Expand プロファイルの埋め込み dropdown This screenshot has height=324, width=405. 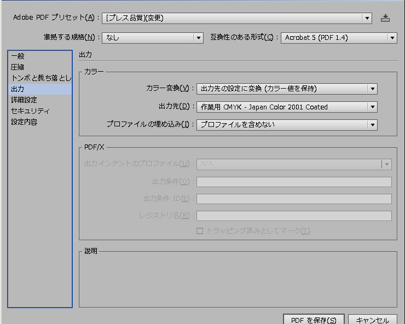click(287, 125)
